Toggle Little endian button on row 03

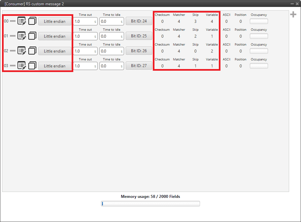(x=55, y=66)
